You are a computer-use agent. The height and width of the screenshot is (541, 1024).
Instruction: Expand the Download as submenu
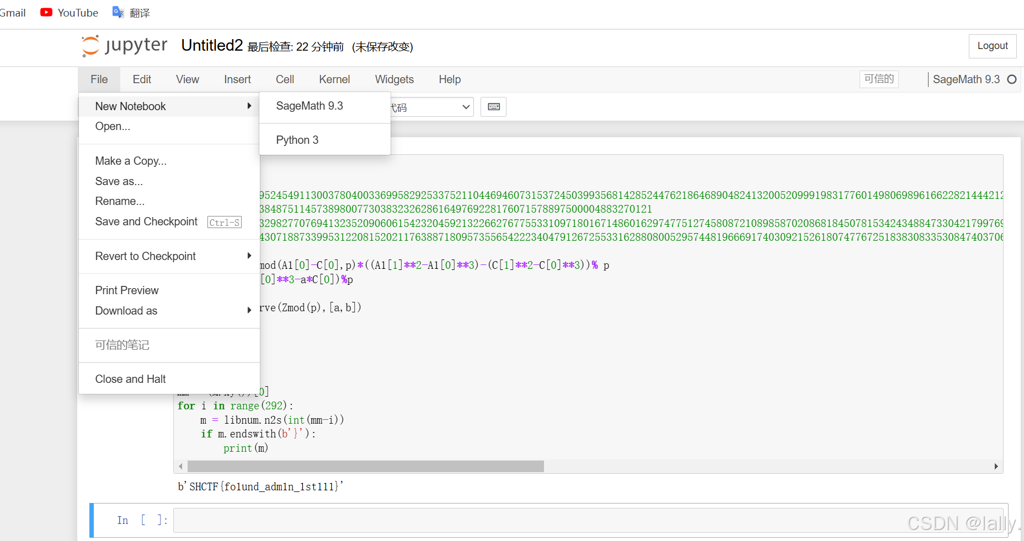(x=249, y=310)
